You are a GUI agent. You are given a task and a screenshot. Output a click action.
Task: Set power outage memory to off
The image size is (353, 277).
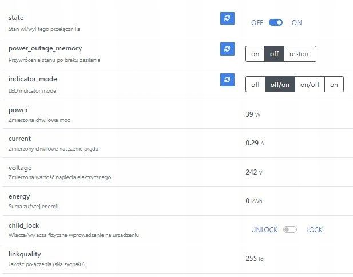(x=274, y=54)
